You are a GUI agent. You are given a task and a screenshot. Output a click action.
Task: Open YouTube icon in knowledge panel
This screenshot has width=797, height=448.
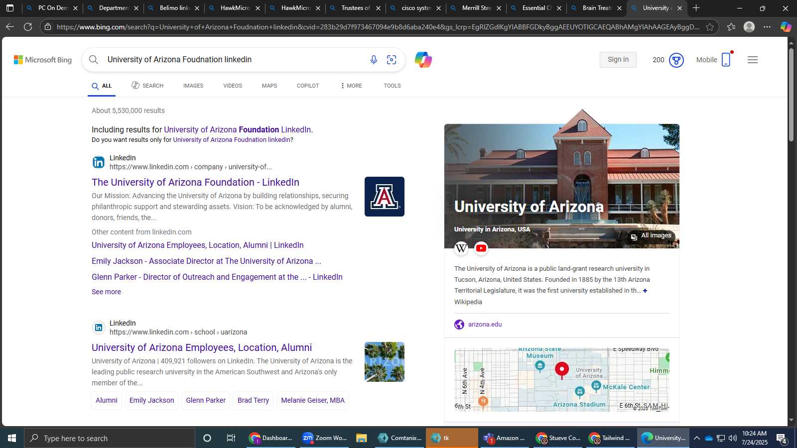pos(481,248)
